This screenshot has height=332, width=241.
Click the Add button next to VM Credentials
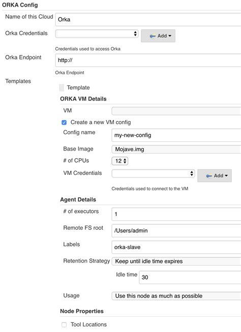215,175
